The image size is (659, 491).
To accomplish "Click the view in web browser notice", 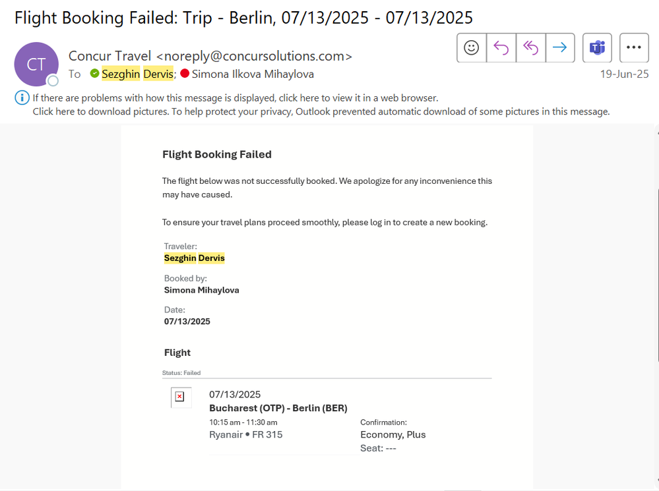I will tap(235, 98).
